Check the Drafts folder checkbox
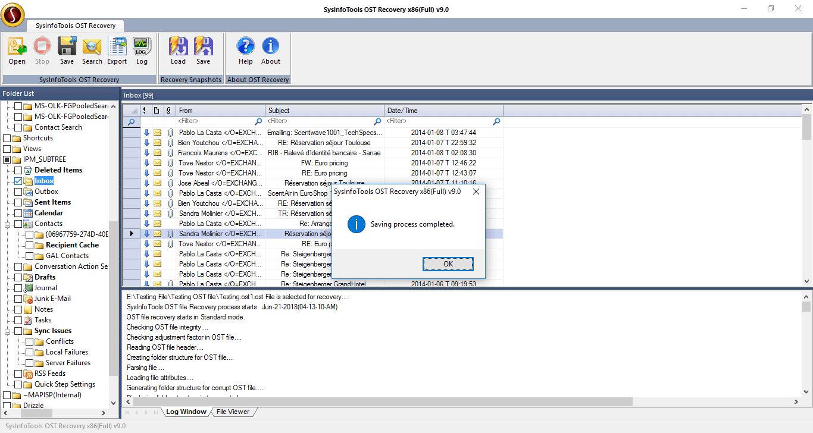Image resolution: width=813 pixels, height=433 pixels. [x=18, y=277]
